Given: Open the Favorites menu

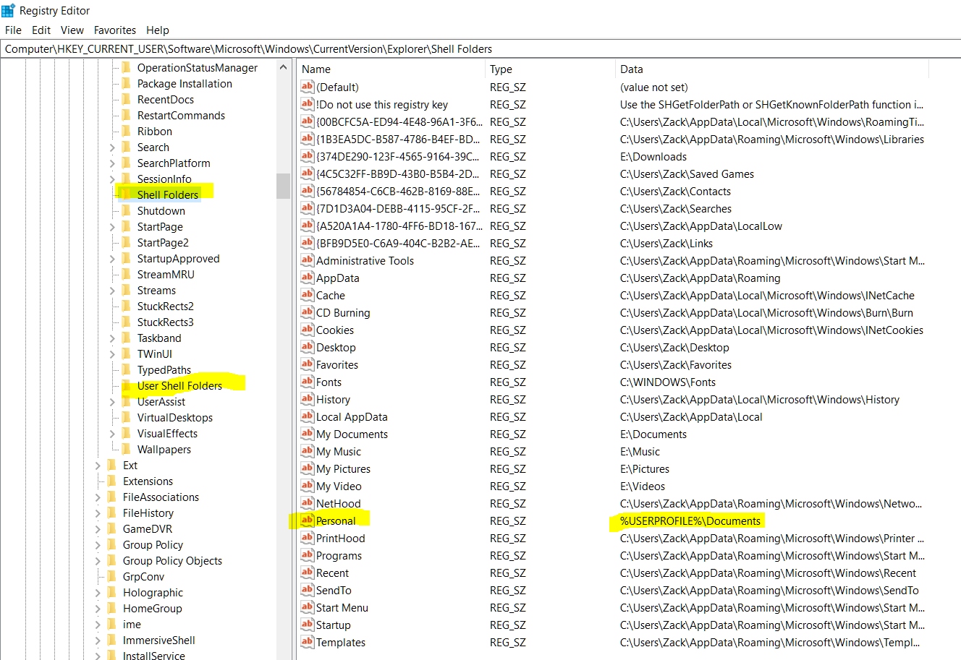Looking at the screenshot, I should coord(115,30).
